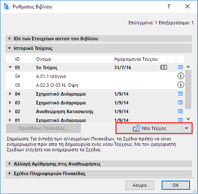Image resolution: width=198 pixels, height=194 pixels.
Task: Open help with the question mark button
Action: point(169,6)
